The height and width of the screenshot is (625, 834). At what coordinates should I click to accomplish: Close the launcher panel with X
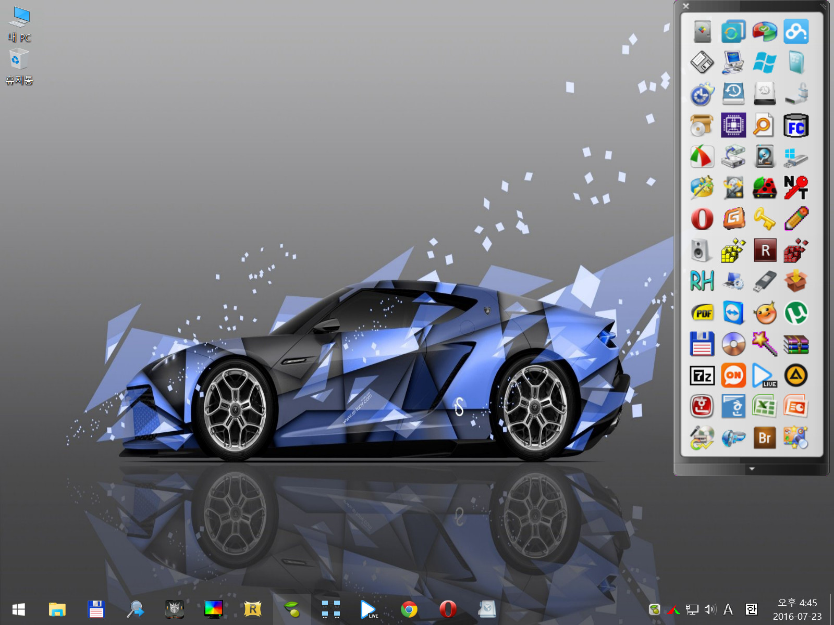point(686,6)
